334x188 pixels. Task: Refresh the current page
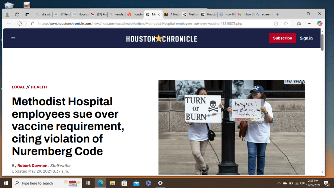[20, 24]
